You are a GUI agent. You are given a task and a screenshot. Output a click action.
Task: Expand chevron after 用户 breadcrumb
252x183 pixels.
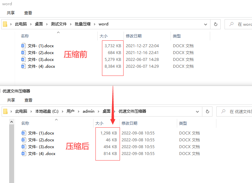coord(78,111)
